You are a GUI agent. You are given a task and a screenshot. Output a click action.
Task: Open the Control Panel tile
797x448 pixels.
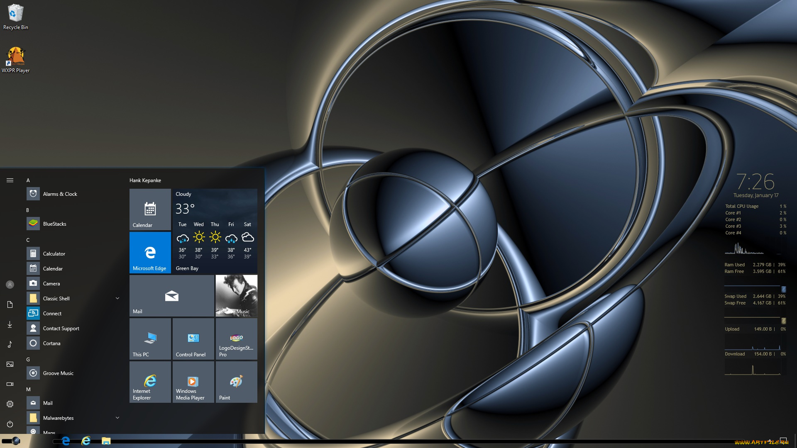click(193, 338)
